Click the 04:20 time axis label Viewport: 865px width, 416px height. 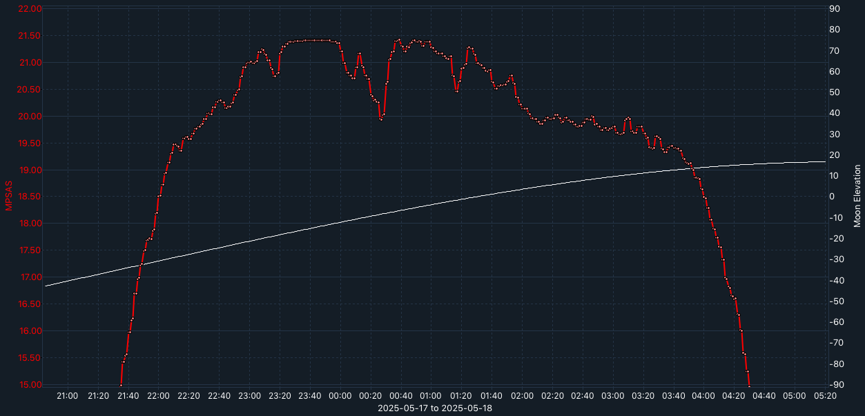[734, 396]
